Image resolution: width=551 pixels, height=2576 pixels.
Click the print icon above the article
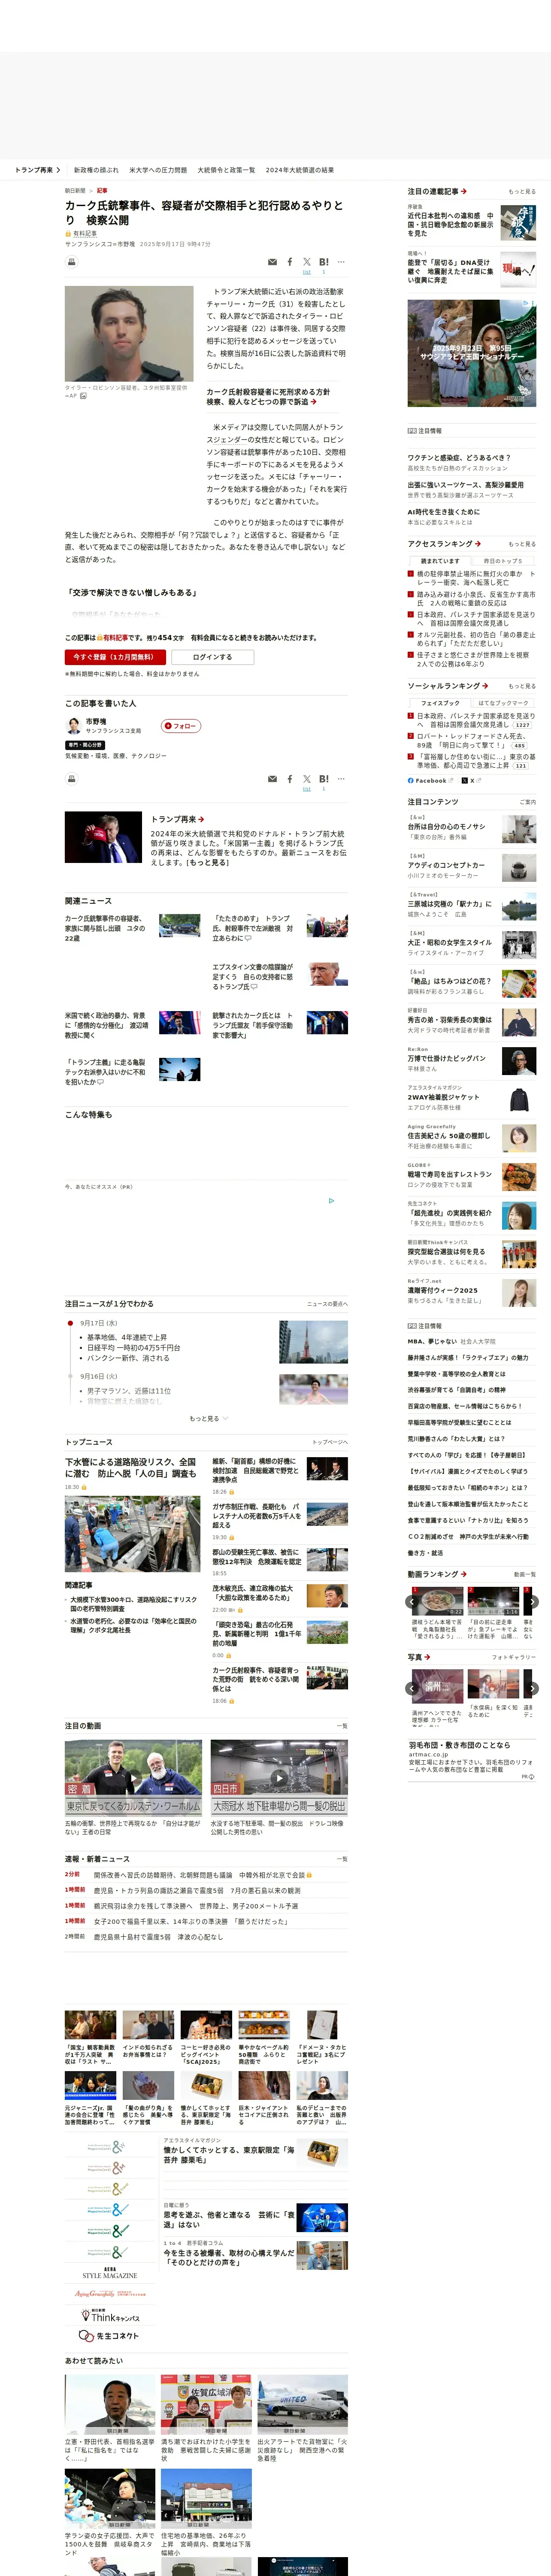click(71, 262)
